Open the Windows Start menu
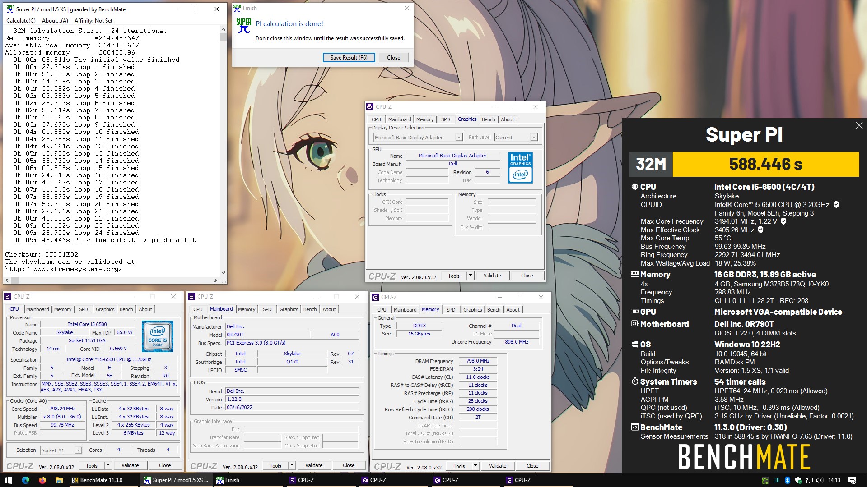This screenshot has height=487, width=867. click(8, 480)
